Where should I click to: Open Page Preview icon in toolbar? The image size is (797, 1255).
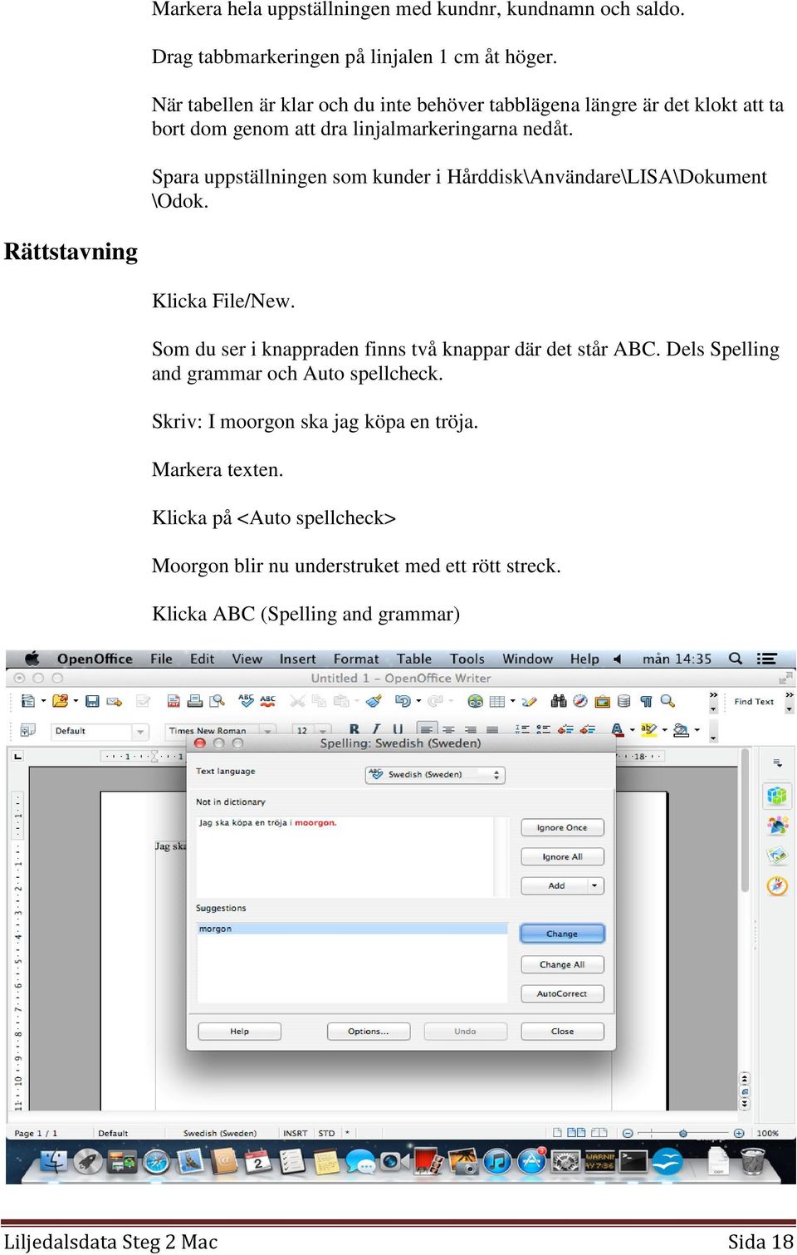click(x=218, y=701)
